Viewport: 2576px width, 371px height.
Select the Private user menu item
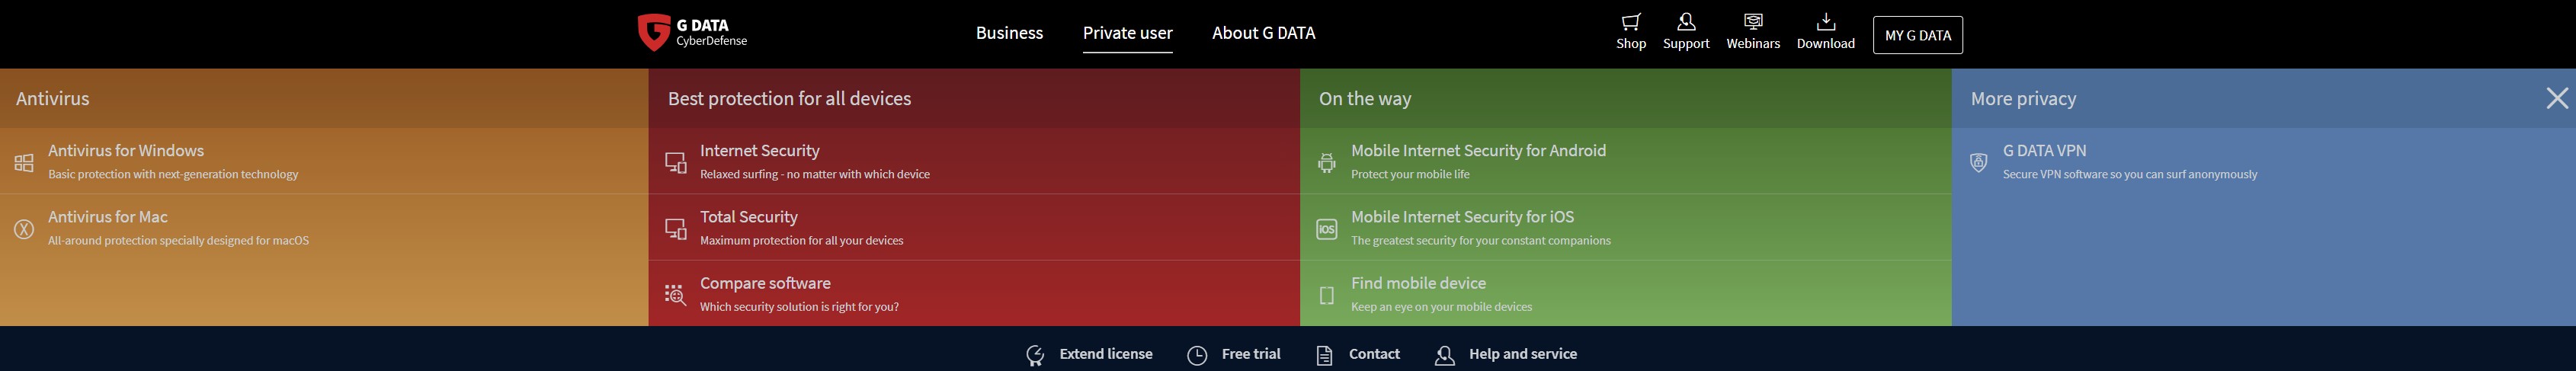pyautogui.click(x=1127, y=33)
